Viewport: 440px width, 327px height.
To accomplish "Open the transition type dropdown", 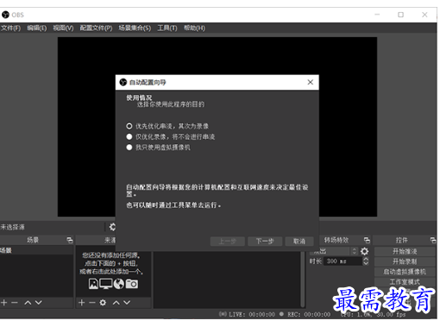I will point(334,251).
